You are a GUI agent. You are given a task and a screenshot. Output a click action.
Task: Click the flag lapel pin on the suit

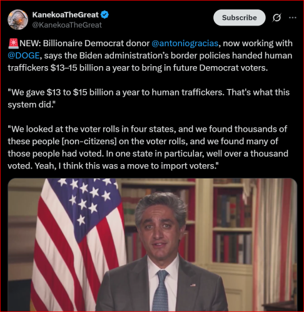193,285
